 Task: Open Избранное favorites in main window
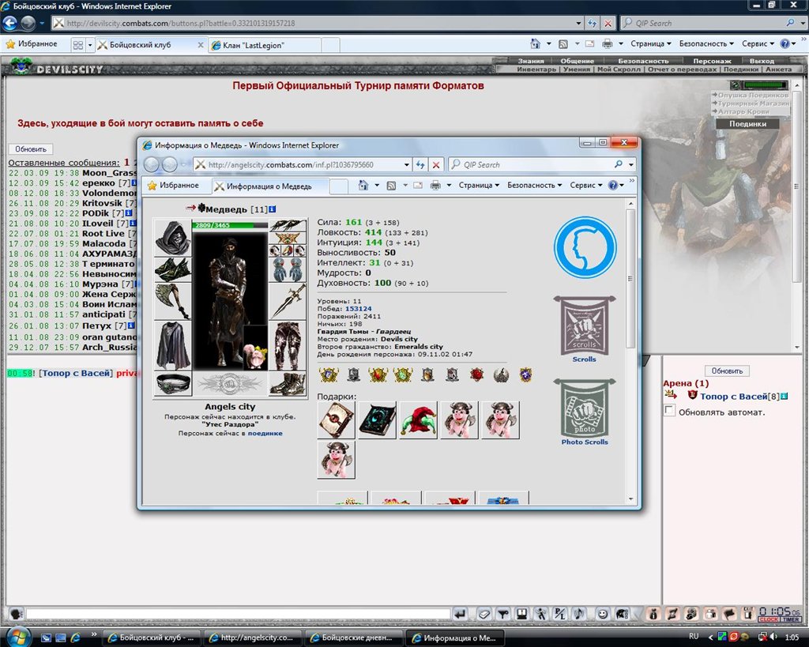(x=32, y=44)
